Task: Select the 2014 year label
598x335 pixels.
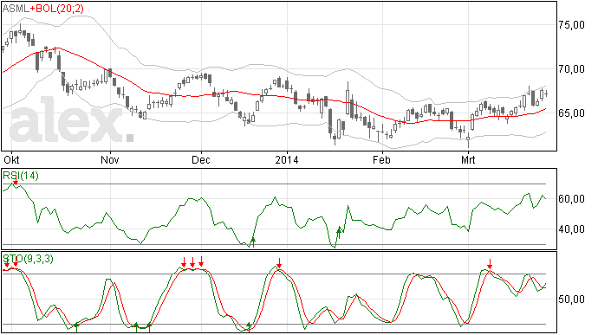Action: 287,159
